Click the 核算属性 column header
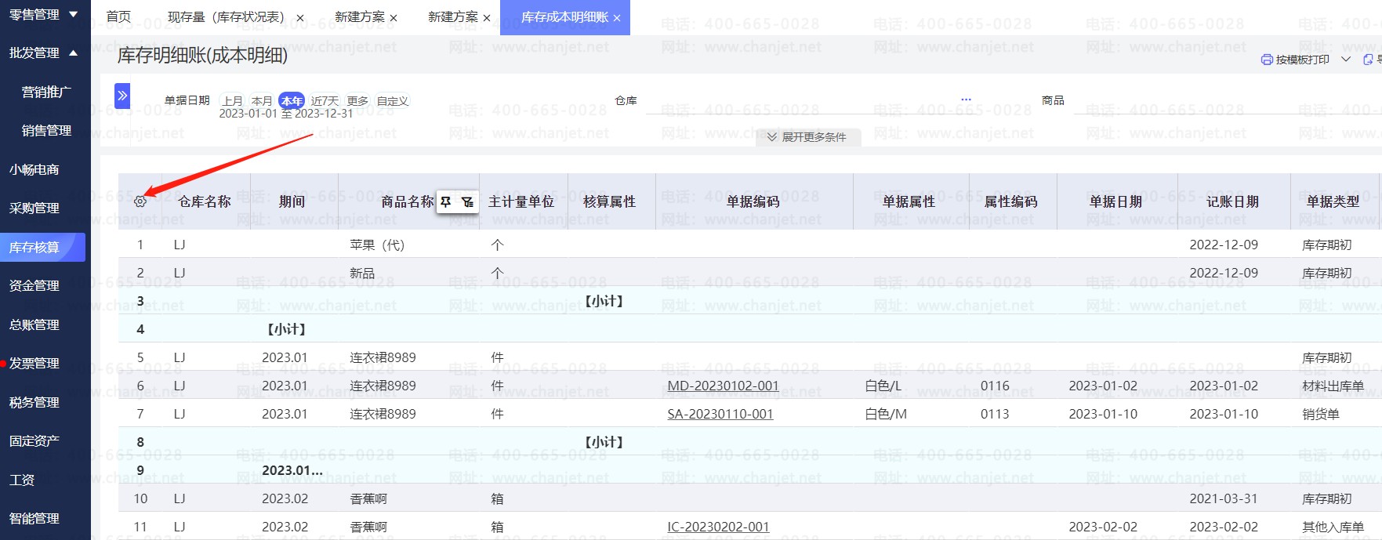The width and height of the screenshot is (1382, 540). click(x=610, y=201)
